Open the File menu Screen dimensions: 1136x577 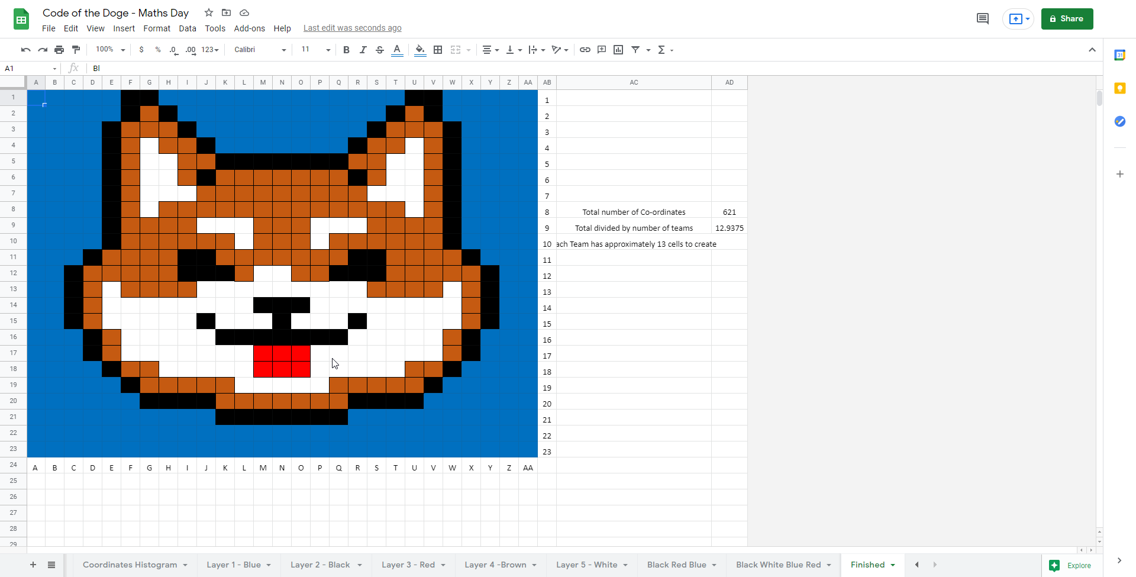click(x=49, y=28)
